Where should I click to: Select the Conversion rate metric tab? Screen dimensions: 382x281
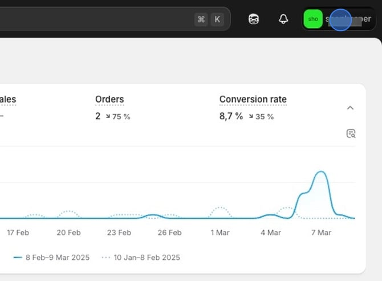(x=253, y=99)
